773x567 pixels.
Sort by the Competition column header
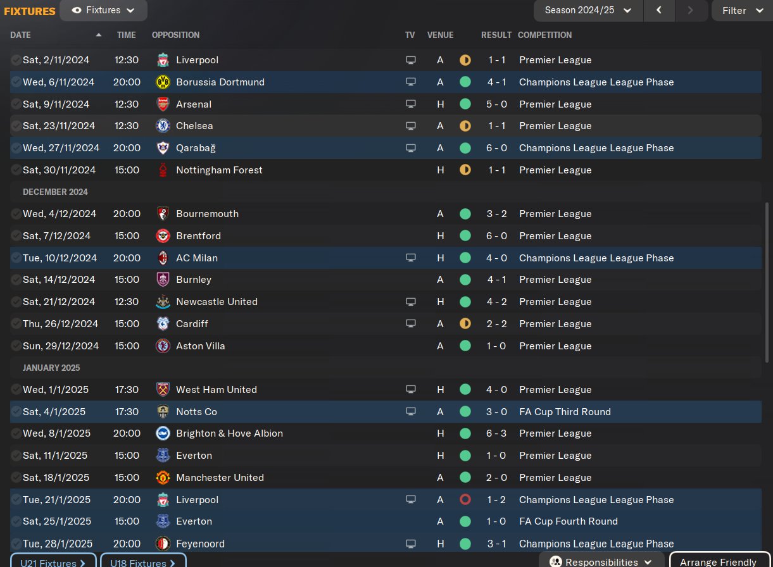click(x=544, y=35)
